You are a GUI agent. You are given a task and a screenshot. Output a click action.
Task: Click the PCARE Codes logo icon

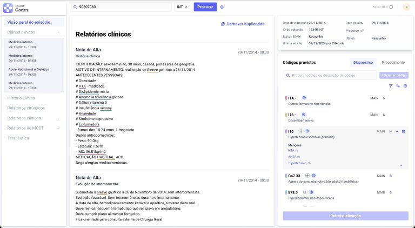(9, 7)
